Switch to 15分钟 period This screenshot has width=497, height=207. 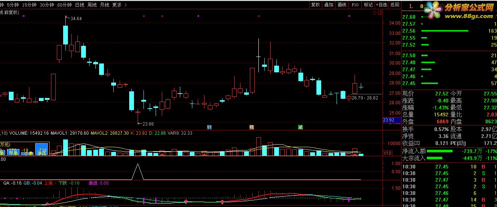pyautogui.click(x=29, y=5)
